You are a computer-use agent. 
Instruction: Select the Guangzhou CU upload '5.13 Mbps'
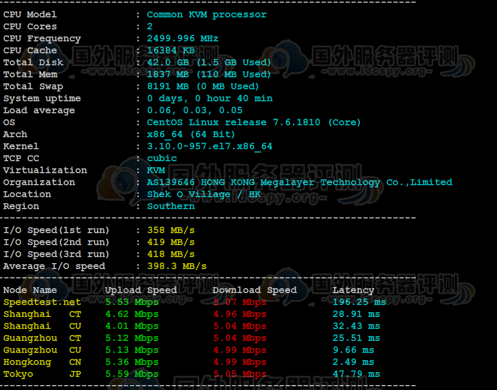pos(132,350)
